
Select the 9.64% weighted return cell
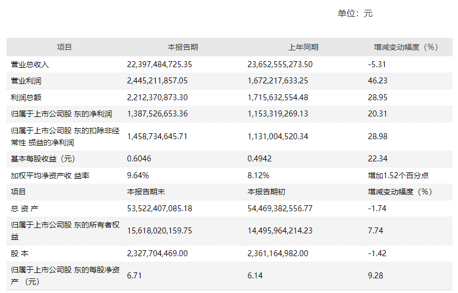pyautogui.click(x=138, y=175)
